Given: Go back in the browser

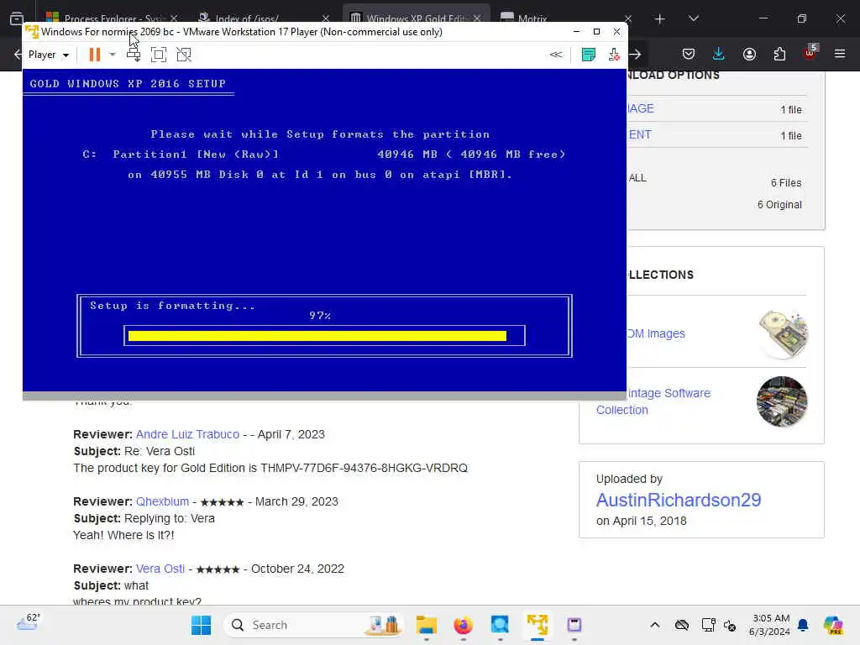Looking at the screenshot, I should tap(18, 54).
